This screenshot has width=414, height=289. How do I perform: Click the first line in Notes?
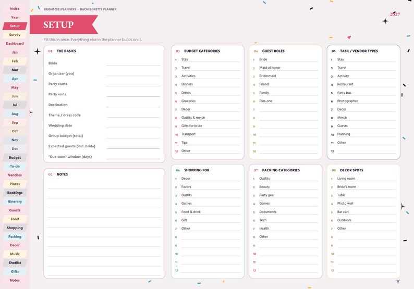(104, 185)
